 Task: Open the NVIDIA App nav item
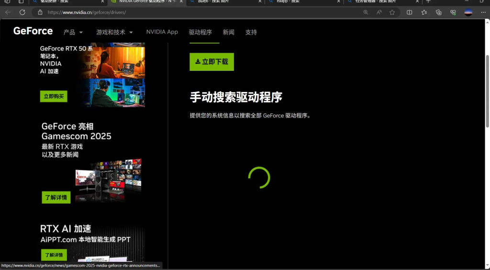(x=162, y=32)
